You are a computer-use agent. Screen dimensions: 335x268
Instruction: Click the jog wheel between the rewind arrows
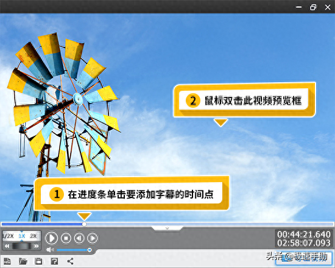coord(21,246)
